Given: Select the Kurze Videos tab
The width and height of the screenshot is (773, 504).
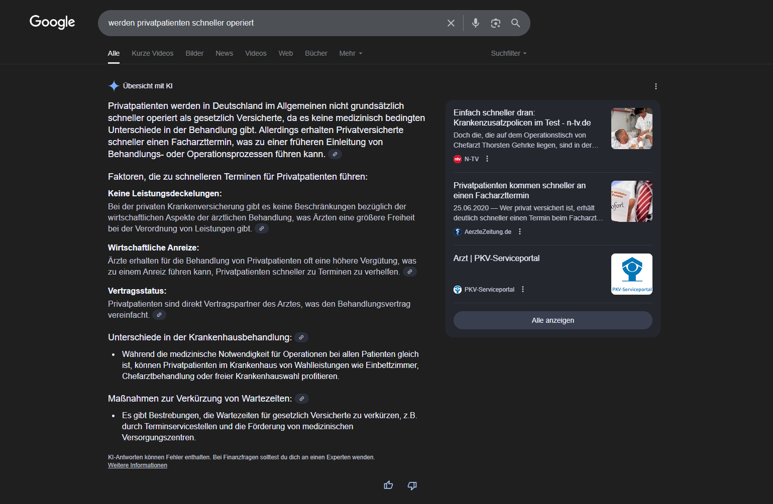Looking at the screenshot, I should tap(152, 53).
